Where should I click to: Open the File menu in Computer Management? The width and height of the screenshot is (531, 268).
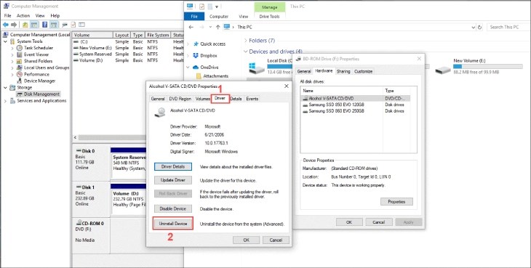tap(7, 15)
